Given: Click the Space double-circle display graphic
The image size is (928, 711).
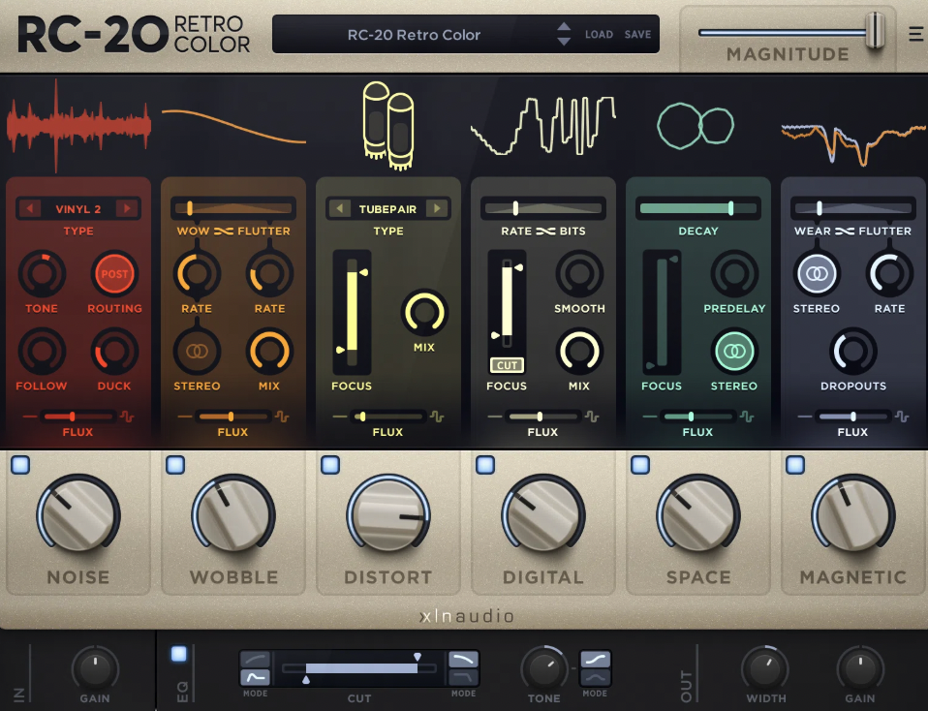Looking at the screenshot, I should point(696,126).
